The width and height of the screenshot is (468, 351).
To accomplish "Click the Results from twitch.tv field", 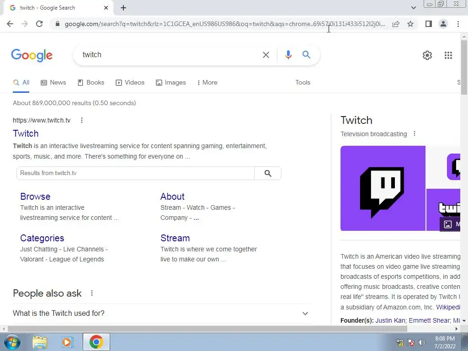I will [135, 173].
